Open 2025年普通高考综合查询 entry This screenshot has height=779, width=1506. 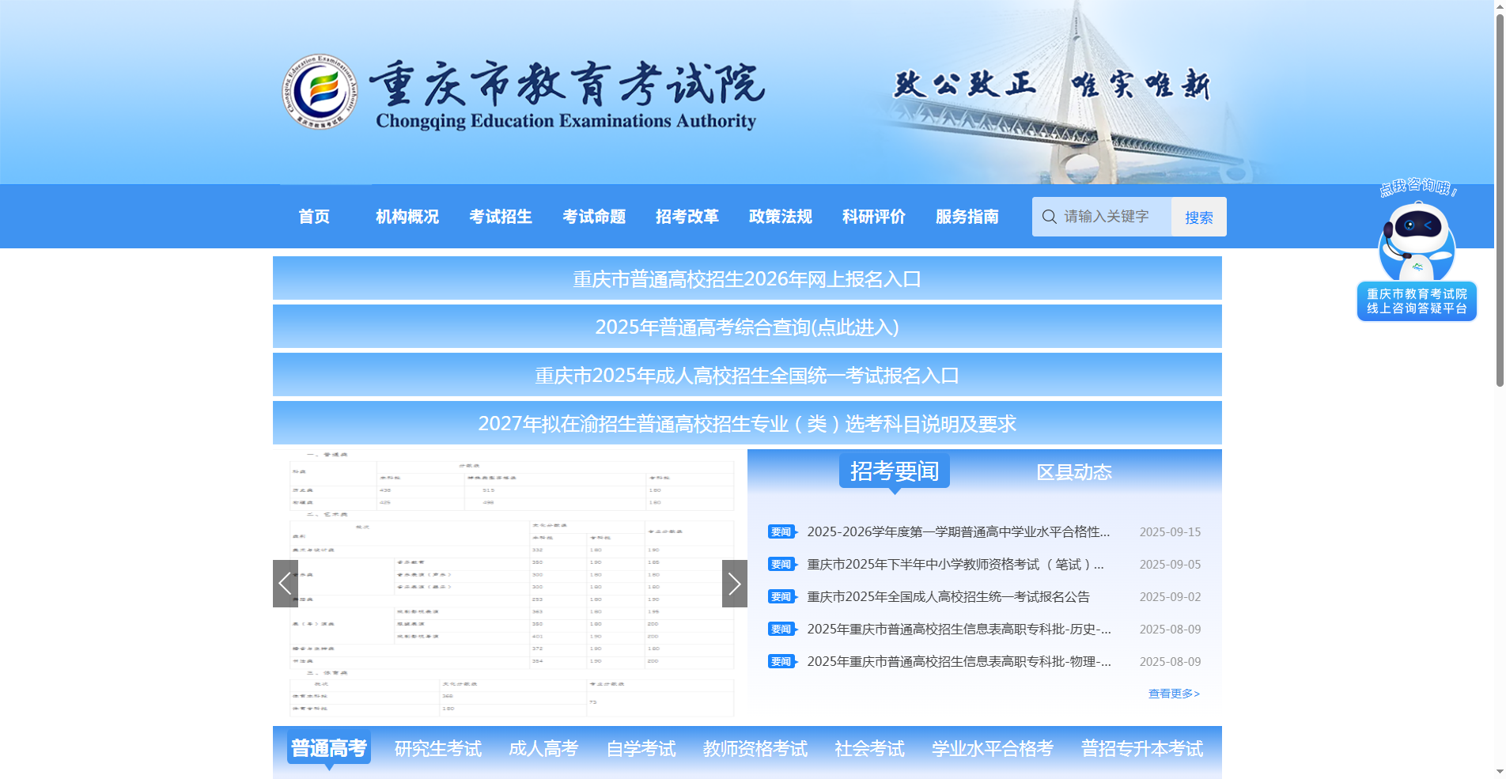tap(747, 327)
